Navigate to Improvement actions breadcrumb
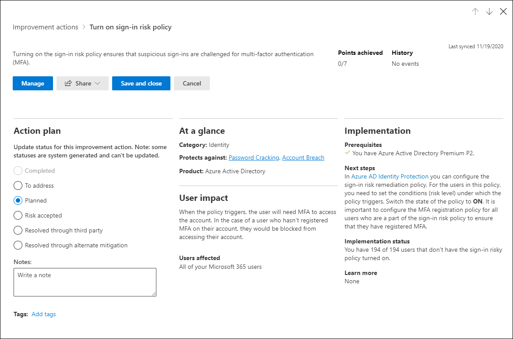513x339 pixels. coord(46,27)
